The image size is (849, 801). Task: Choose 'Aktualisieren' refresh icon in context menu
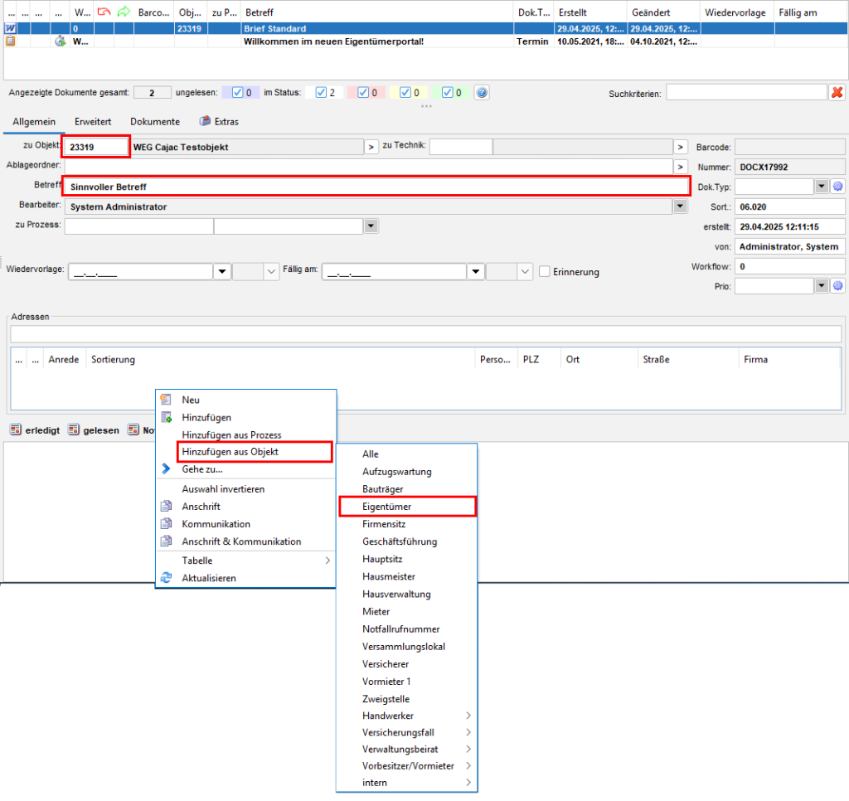tap(166, 578)
